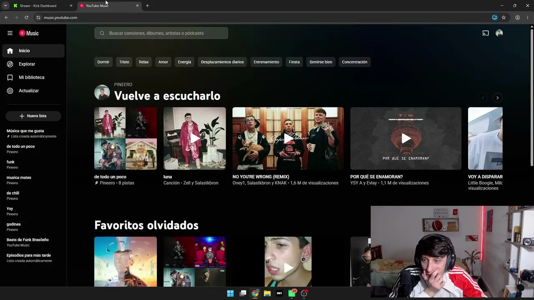Select the Concentración chip

point(355,62)
